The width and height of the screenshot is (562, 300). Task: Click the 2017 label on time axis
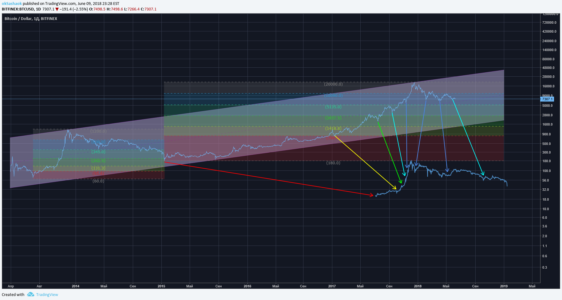(332, 286)
